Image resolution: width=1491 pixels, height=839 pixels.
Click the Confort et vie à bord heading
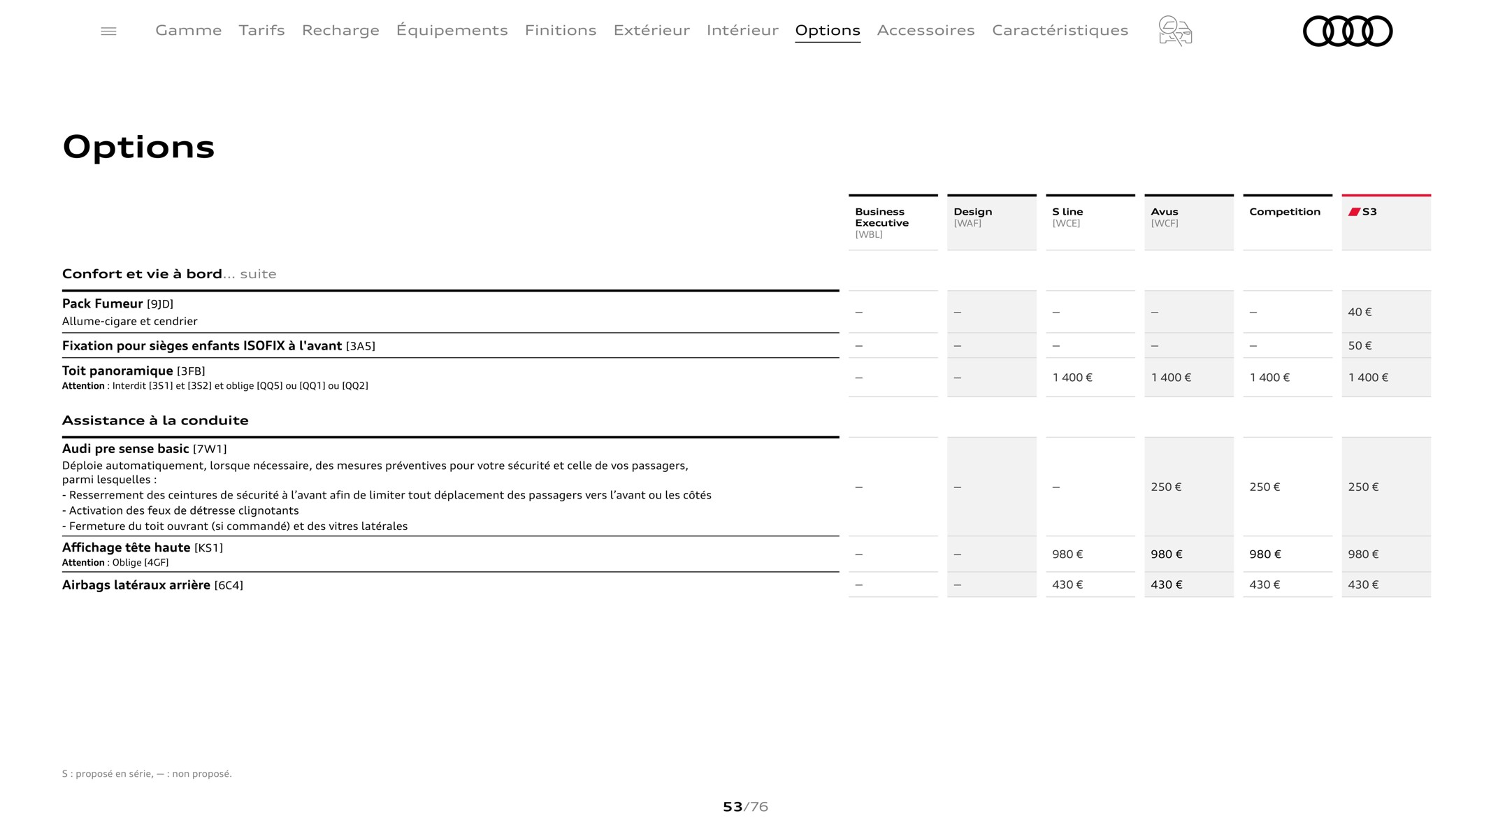pyautogui.click(x=142, y=274)
